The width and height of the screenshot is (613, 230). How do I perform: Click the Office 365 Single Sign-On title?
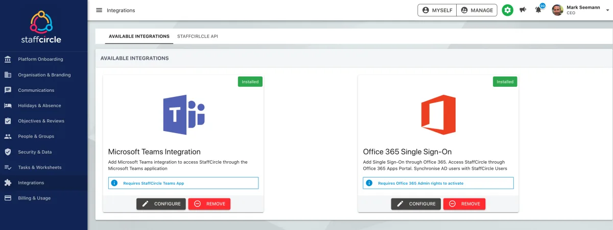pos(408,152)
